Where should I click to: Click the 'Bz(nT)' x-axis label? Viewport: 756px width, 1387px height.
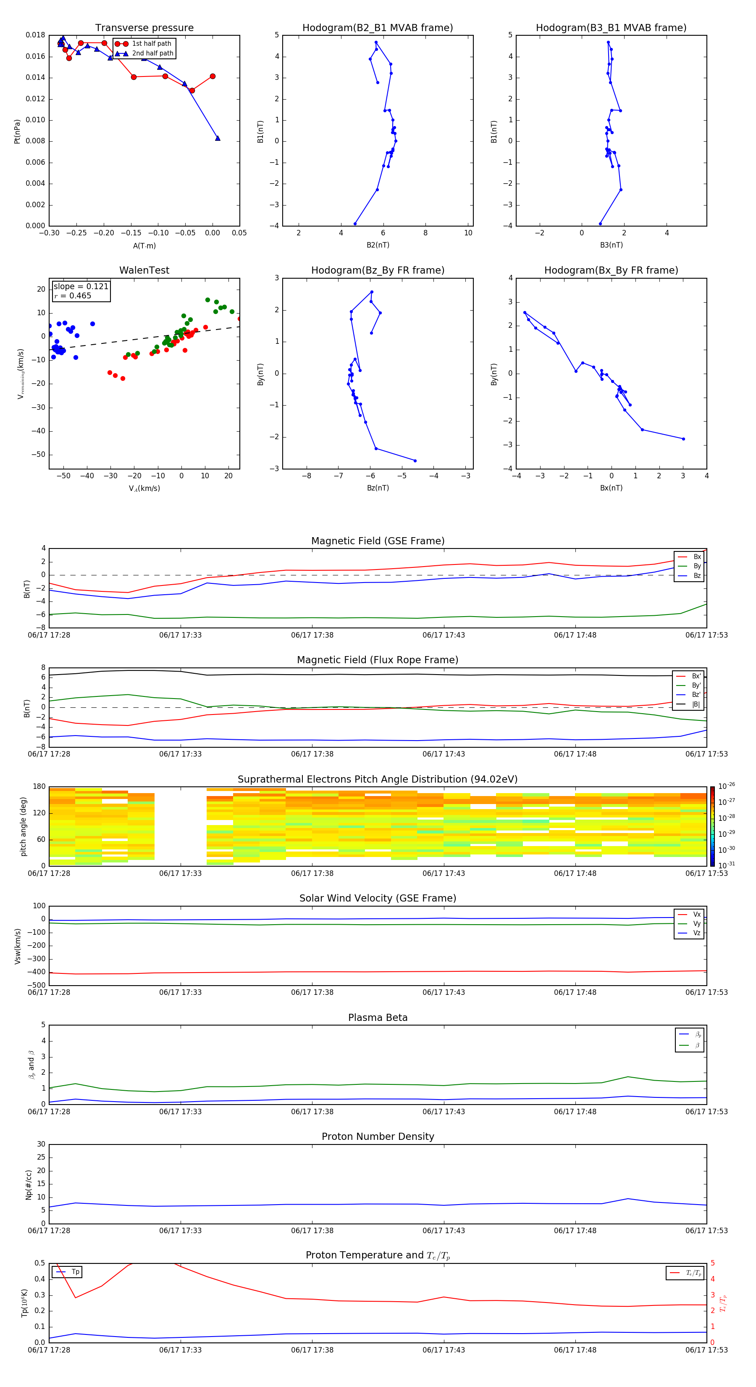coord(378,488)
